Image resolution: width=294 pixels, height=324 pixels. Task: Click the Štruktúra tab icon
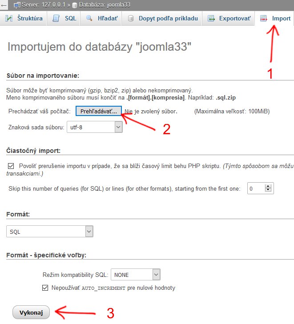click(x=9, y=18)
